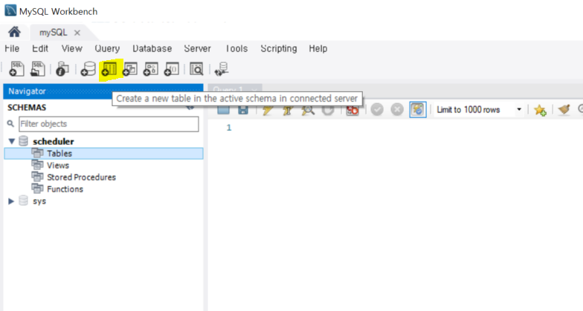Create a new view toolbar icon
This screenshot has width=583, height=311.
coord(129,69)
